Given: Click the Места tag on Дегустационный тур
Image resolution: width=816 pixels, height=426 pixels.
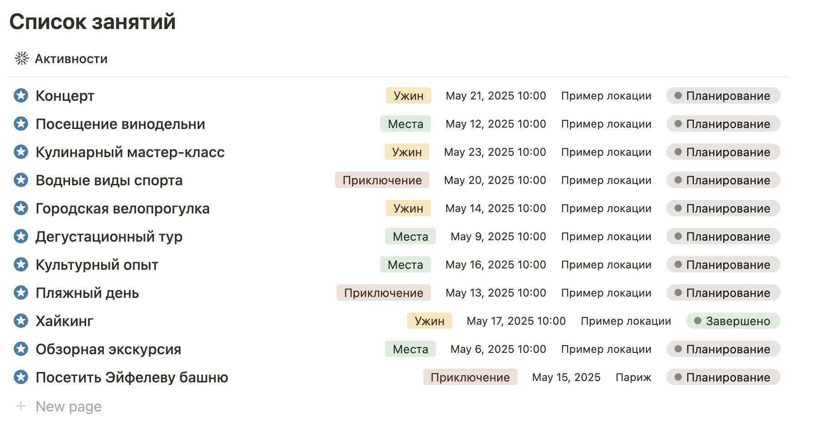Looking at the screenshot, I should coord(410,237).
